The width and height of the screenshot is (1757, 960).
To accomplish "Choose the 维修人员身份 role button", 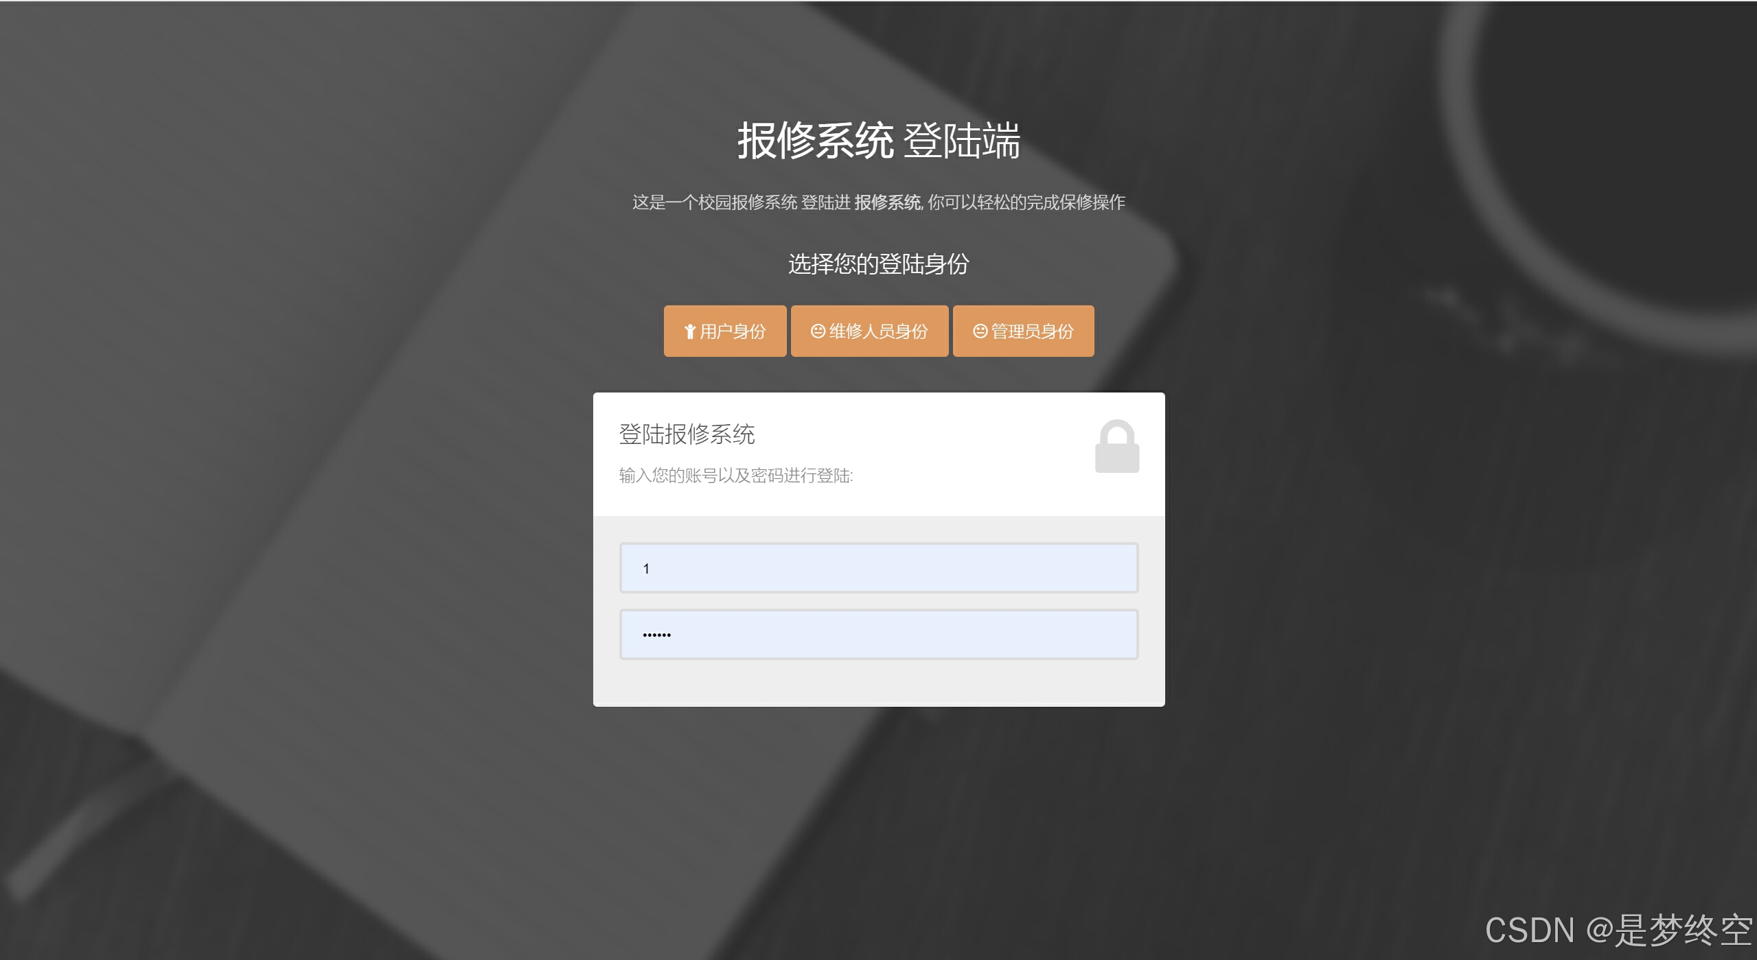I will pos(869,331).
